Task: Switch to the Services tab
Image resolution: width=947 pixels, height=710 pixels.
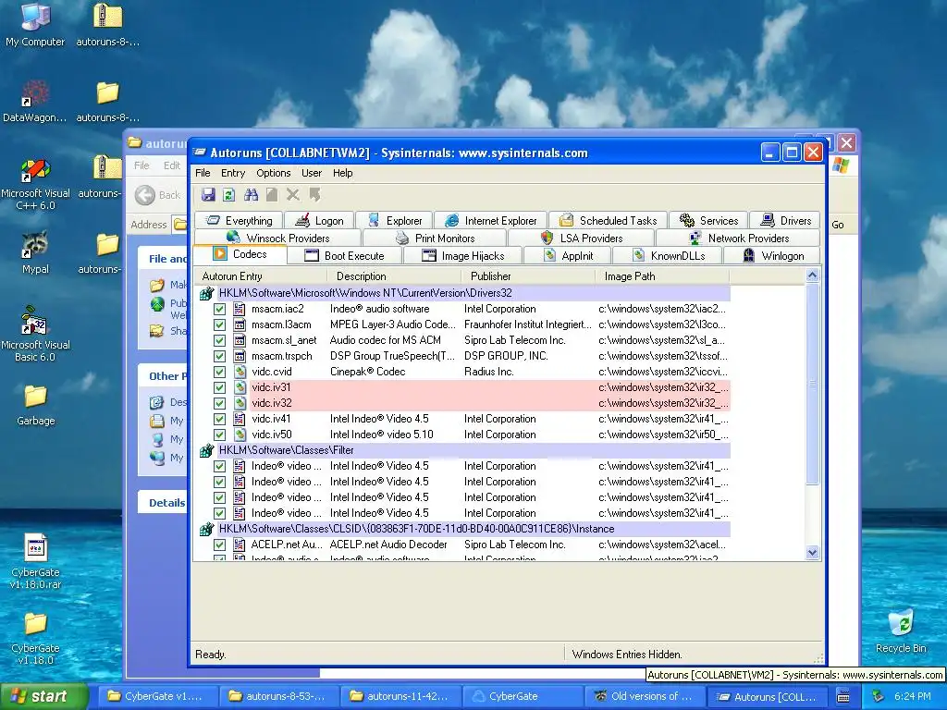Action: coord(708,220)
